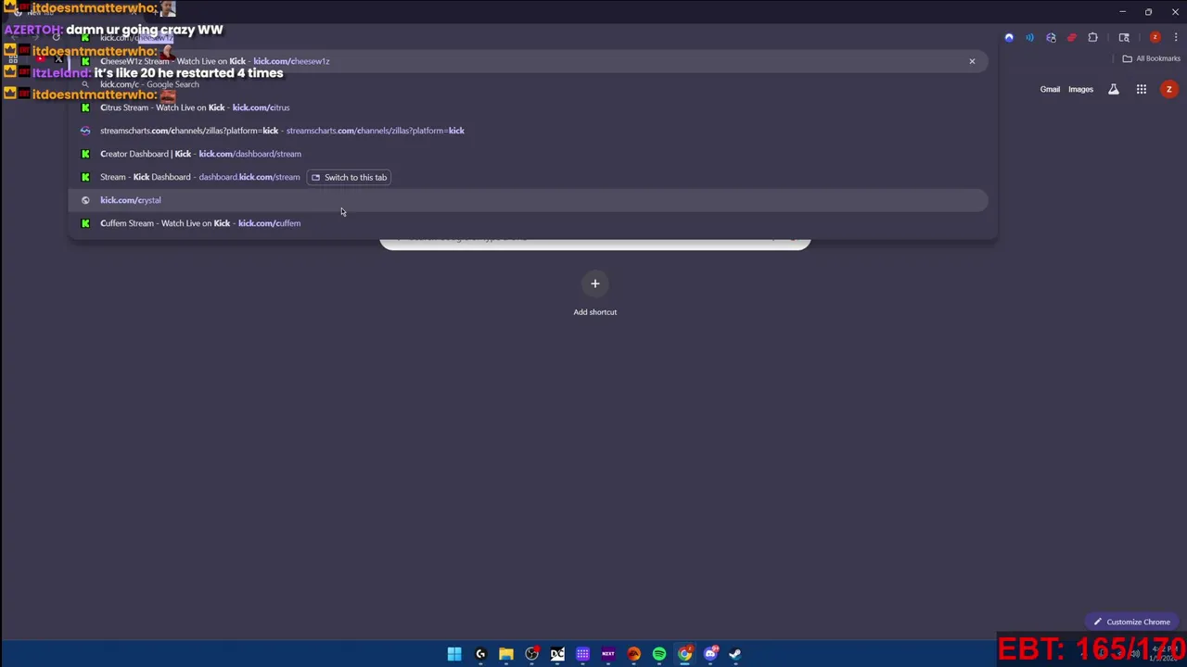The width and height of the screenshot is (1187, 667).
Task: Open the Extensions puzzle-piece menu
Action: (x=1092, y=38)
